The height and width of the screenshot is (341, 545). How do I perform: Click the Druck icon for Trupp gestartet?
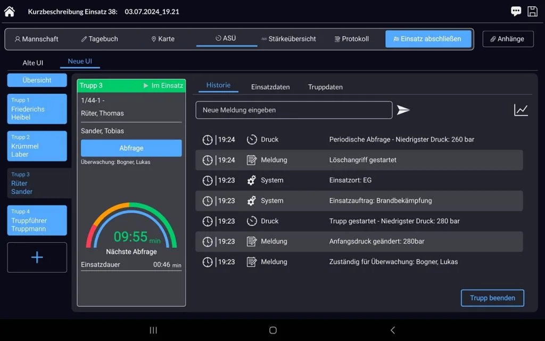(252, 221)
